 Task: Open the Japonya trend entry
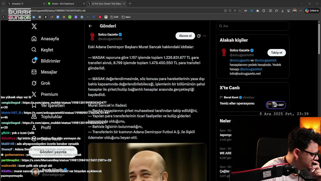point(225,135)
